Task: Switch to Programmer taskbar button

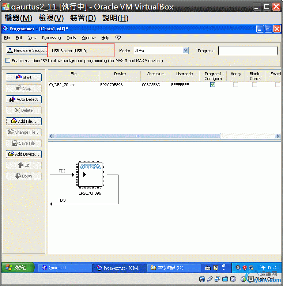Action: tap(120, 268)
